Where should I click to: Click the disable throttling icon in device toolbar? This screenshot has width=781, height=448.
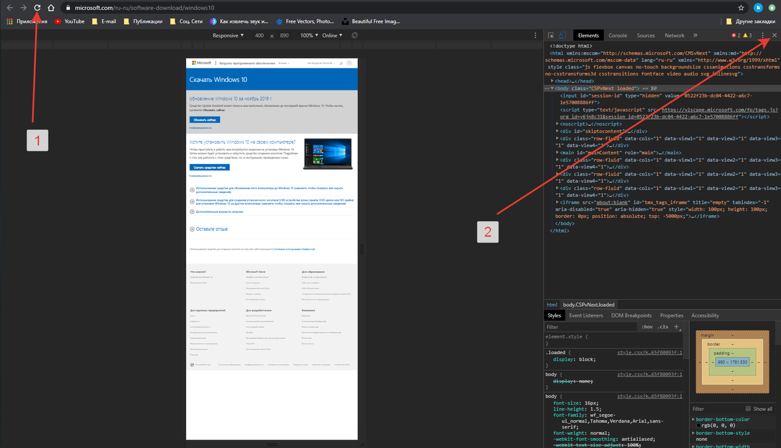(353, 35)
